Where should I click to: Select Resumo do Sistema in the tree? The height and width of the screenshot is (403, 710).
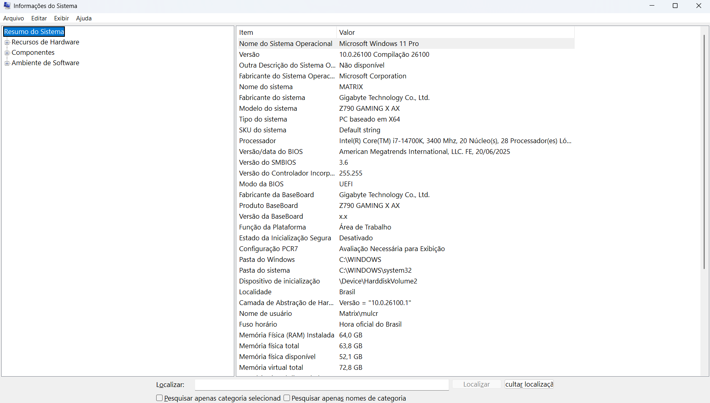[x=34, y=32]
